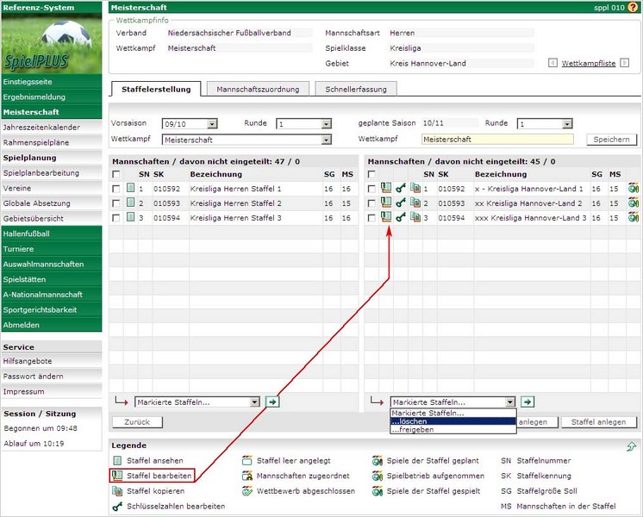Expand the left Wettkampf Meisterschaft dropdown

(325, 140)
